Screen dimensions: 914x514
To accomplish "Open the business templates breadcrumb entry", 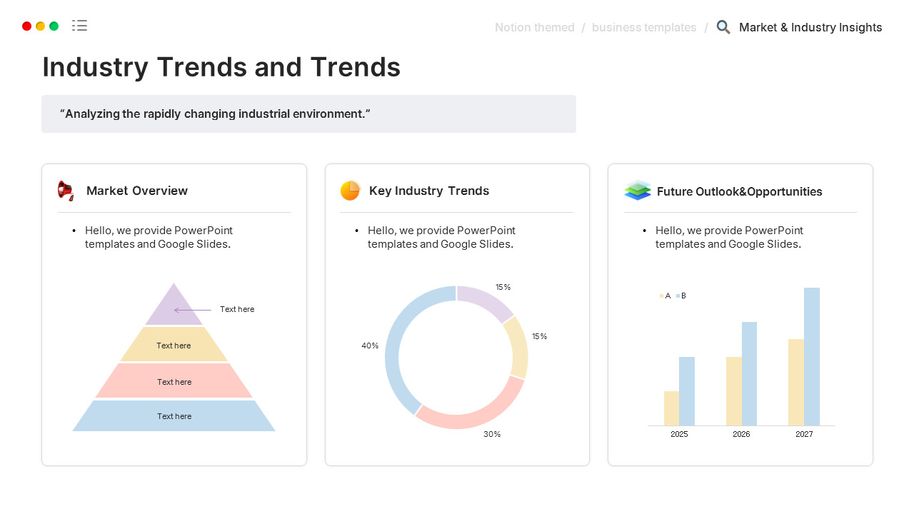I will coord(644,27).
